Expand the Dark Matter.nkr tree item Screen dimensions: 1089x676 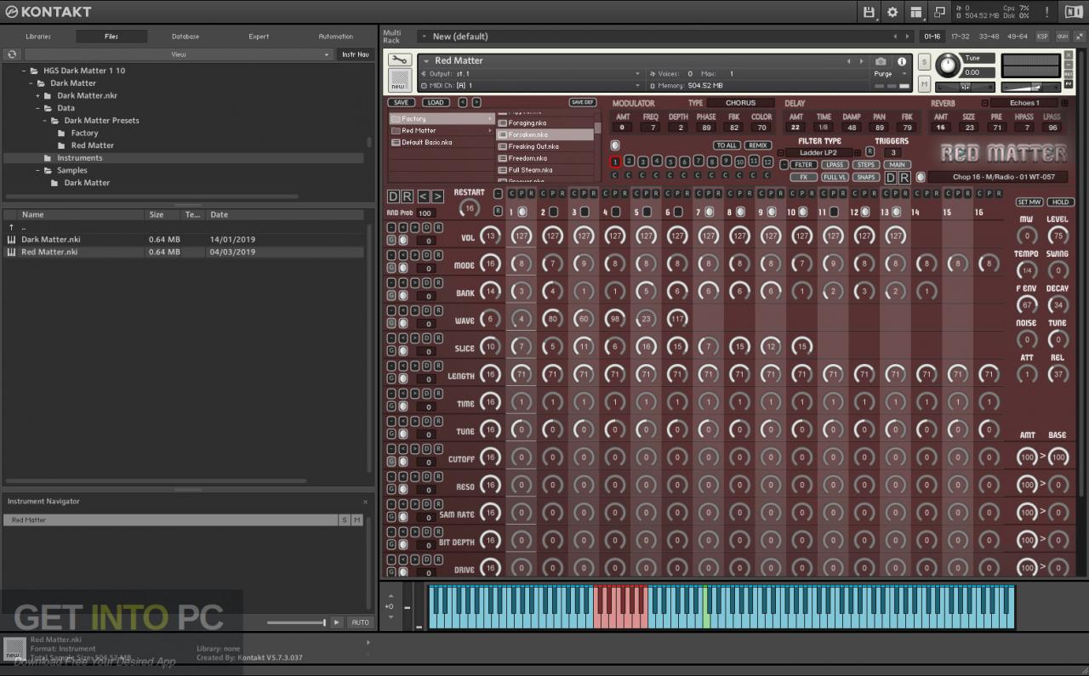38,96
